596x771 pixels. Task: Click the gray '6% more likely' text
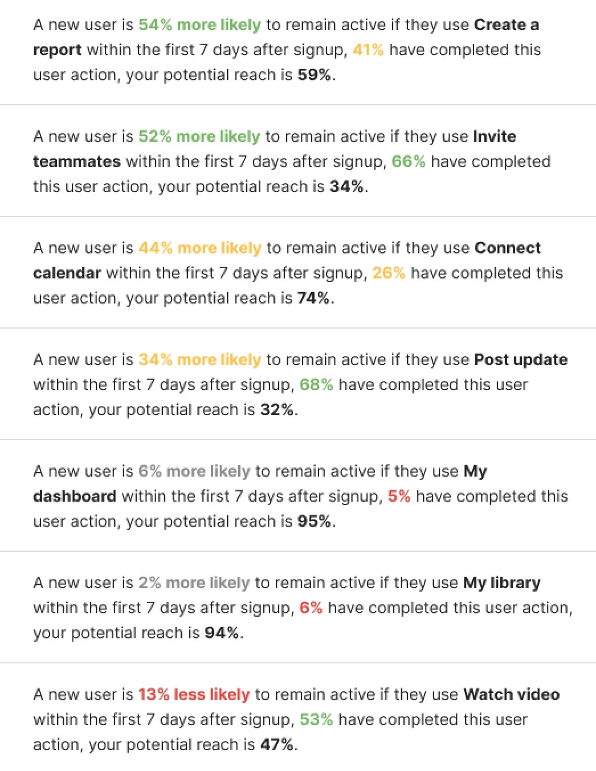(x=194, y=471)
